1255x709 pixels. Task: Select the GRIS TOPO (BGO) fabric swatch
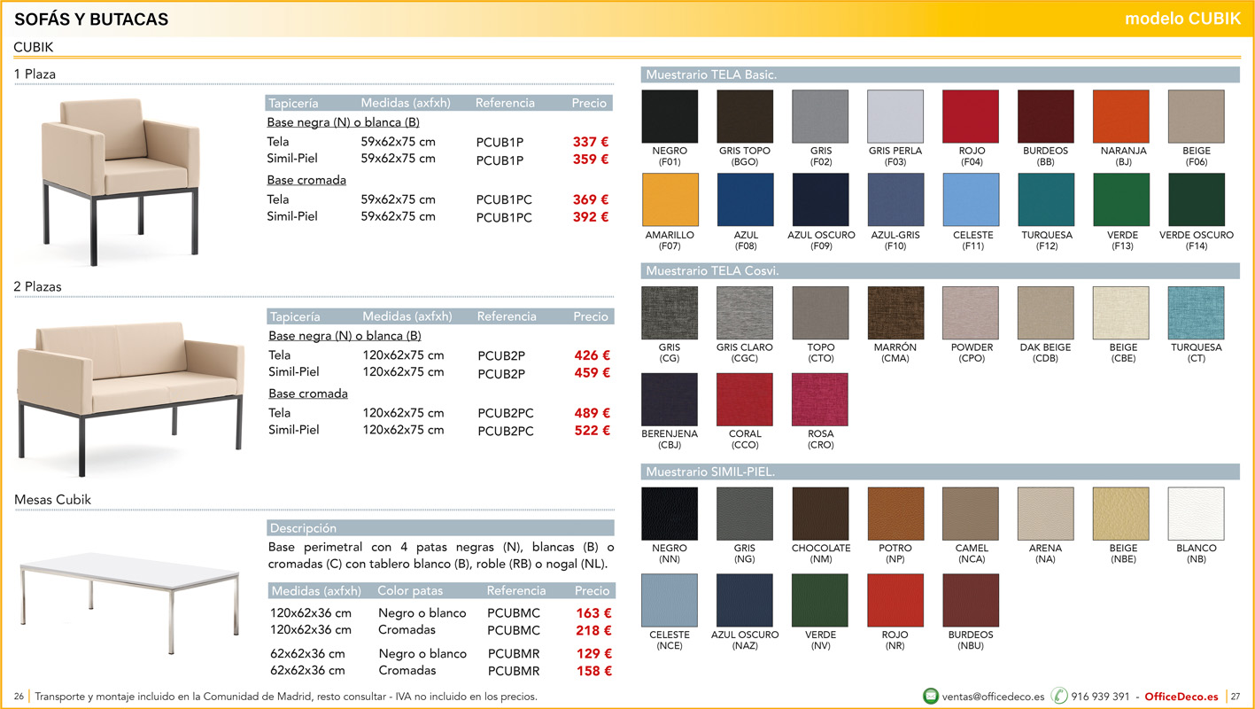pos(745,116)
